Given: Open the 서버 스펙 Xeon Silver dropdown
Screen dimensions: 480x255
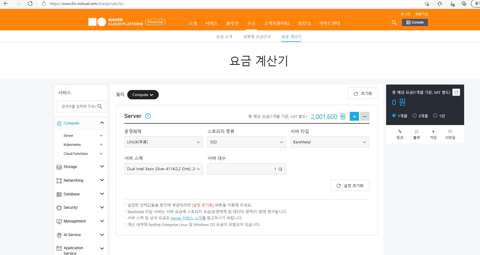Looking at the screenshot, I should pos(164,169).
